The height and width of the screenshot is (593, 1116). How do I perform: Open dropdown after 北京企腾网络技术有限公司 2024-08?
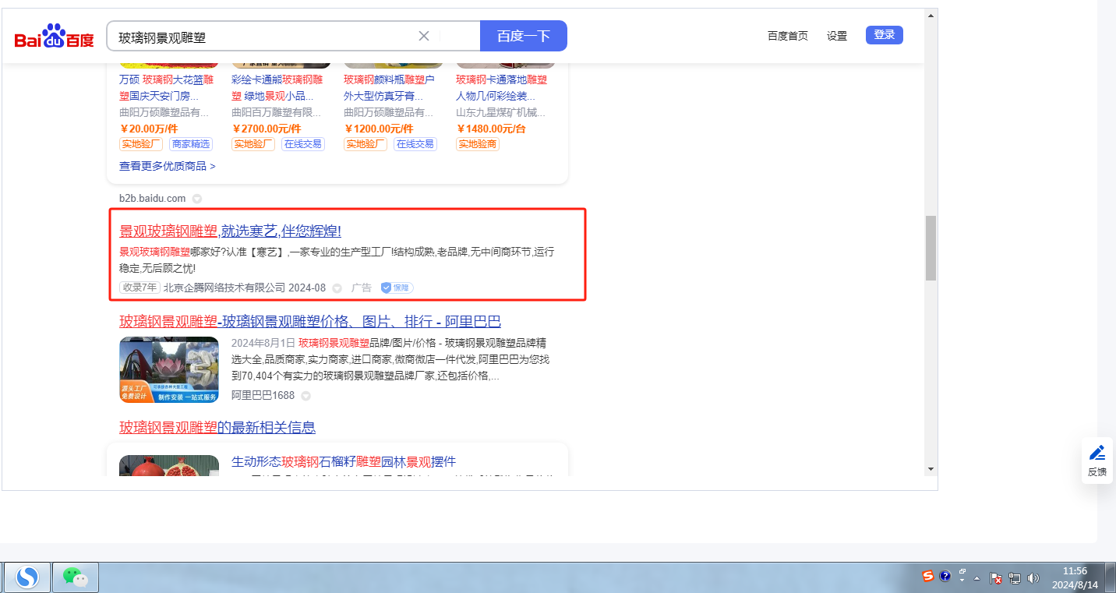337,288
